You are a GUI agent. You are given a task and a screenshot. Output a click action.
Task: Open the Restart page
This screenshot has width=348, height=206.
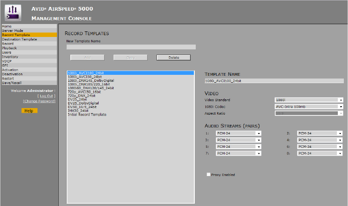tap(29, 79)
